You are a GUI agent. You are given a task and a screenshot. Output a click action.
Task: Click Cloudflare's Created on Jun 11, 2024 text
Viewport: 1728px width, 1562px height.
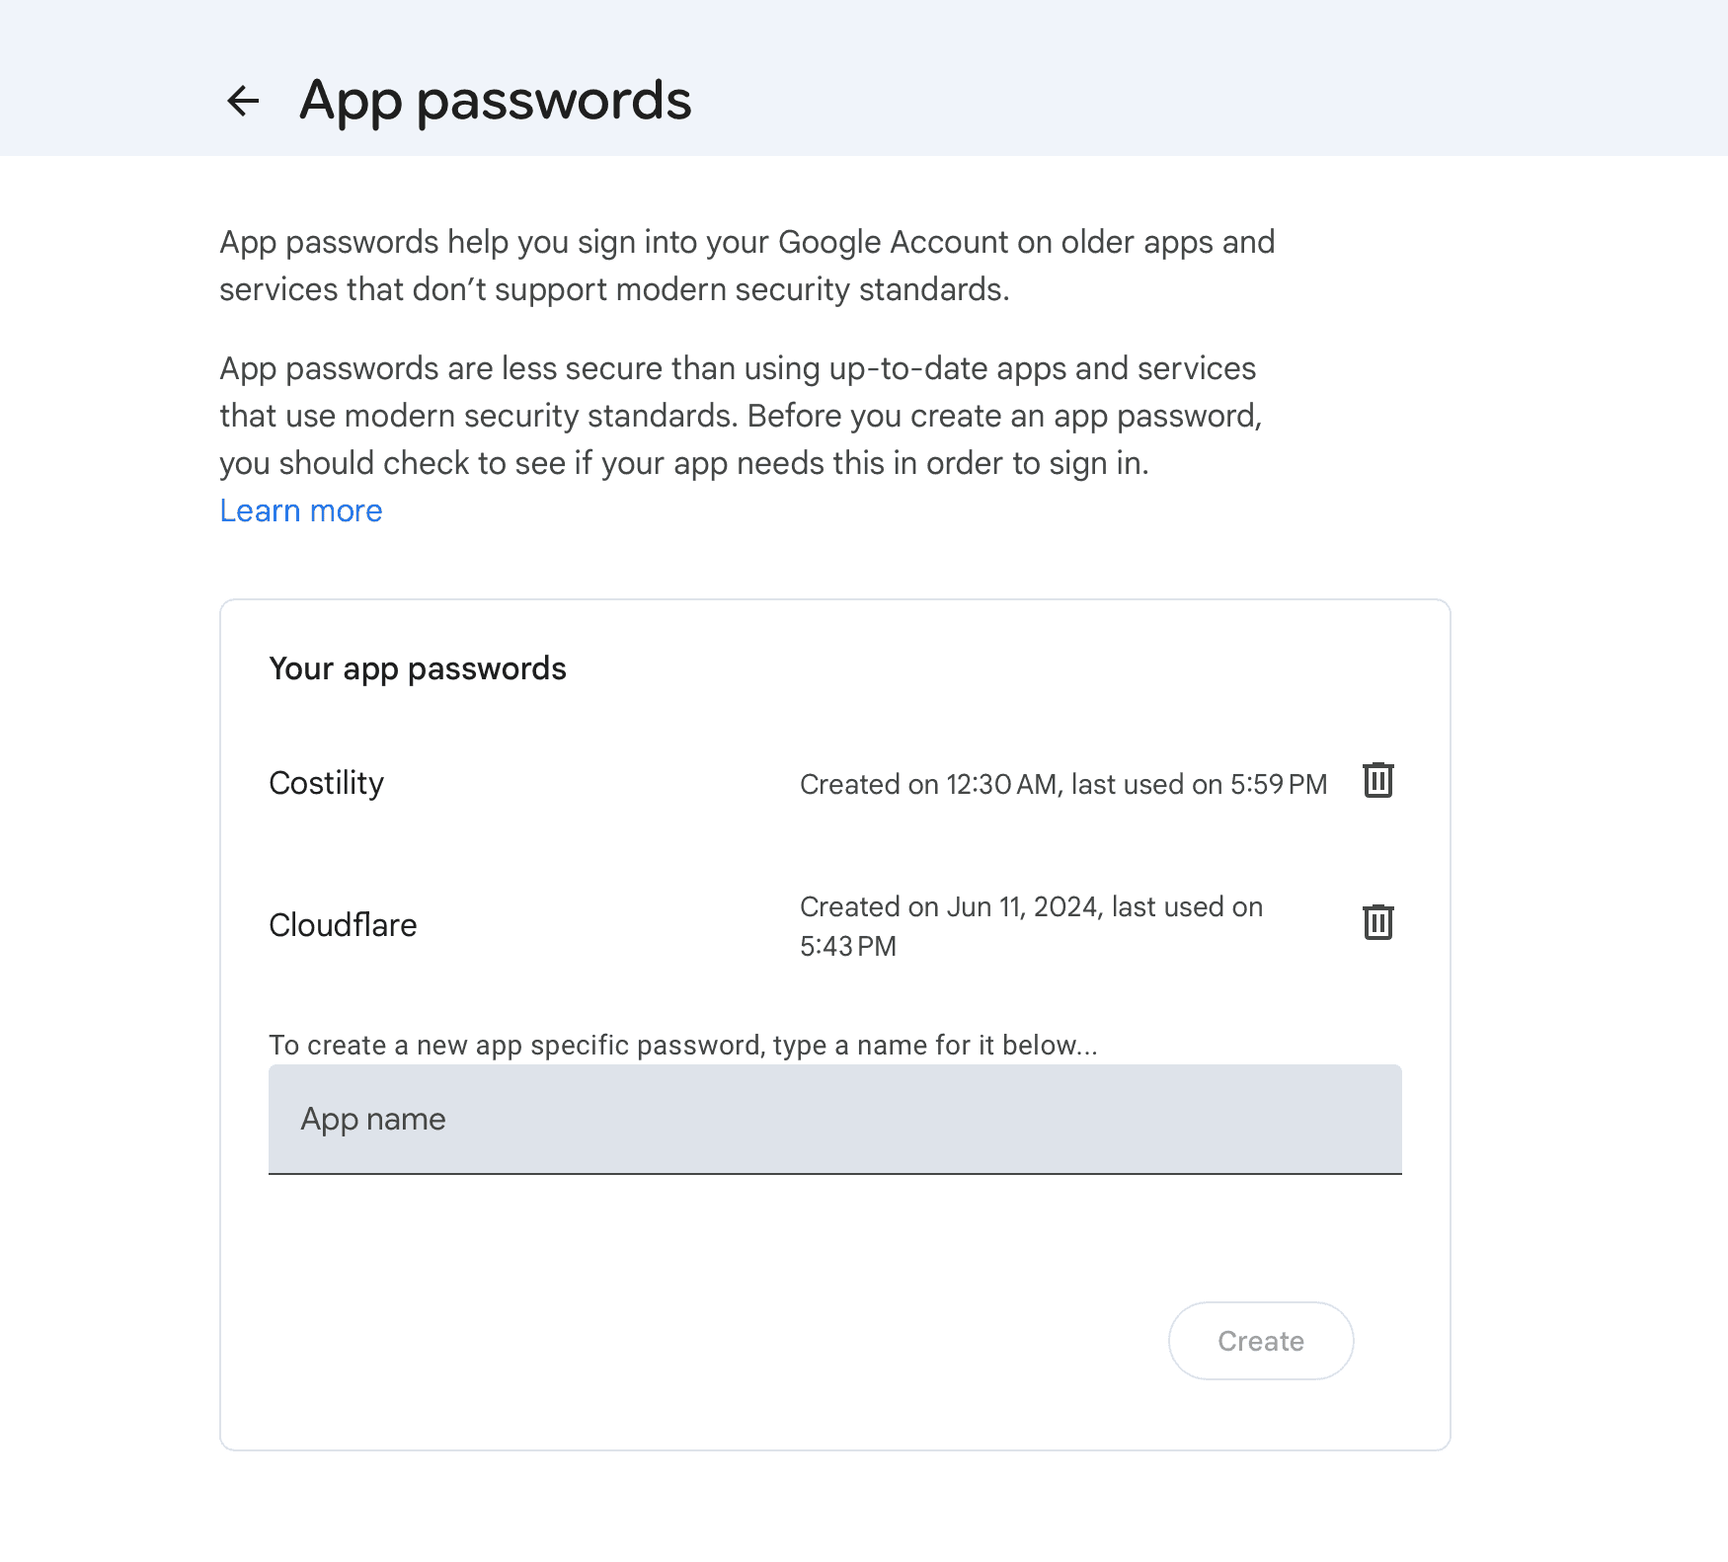click(1031, 906)
